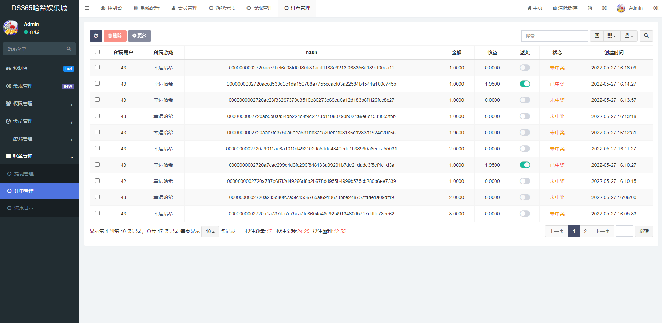Trigger the table search magnifier icon
Image resolution: width=662 pixels, height=323 pixels.
(646, 36)
